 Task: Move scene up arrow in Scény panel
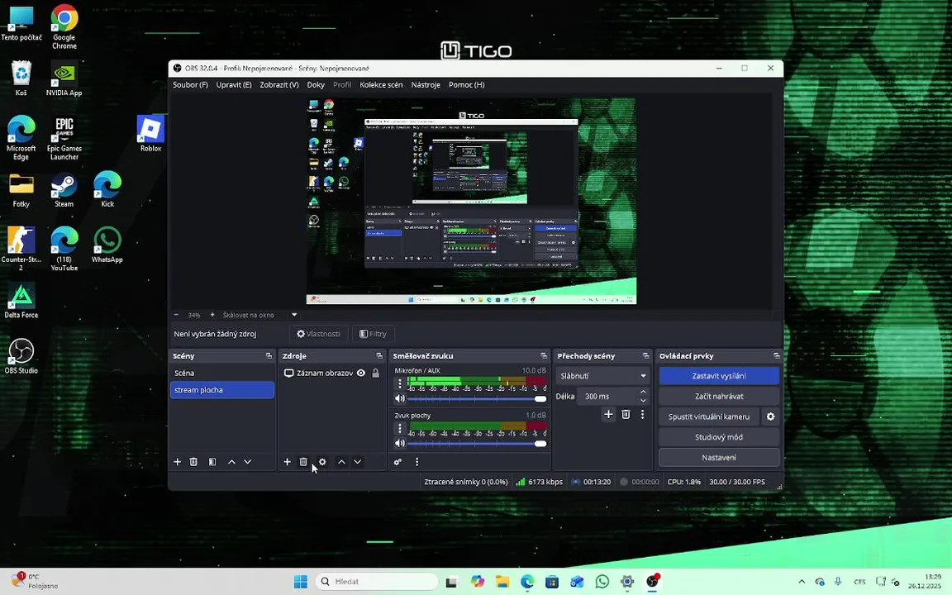click(x=231, y=462)
